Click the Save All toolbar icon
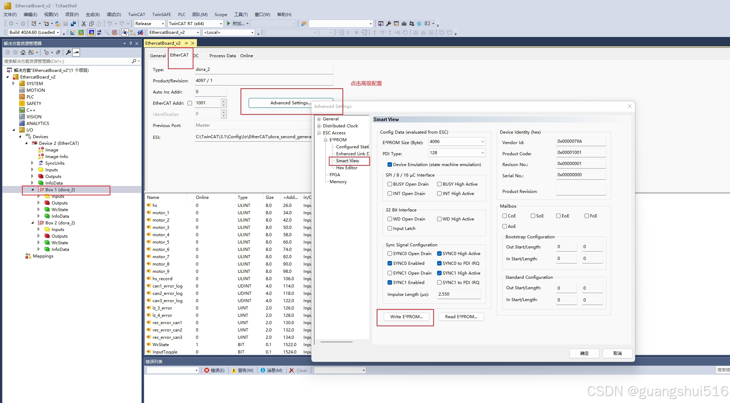 [73, 24]
